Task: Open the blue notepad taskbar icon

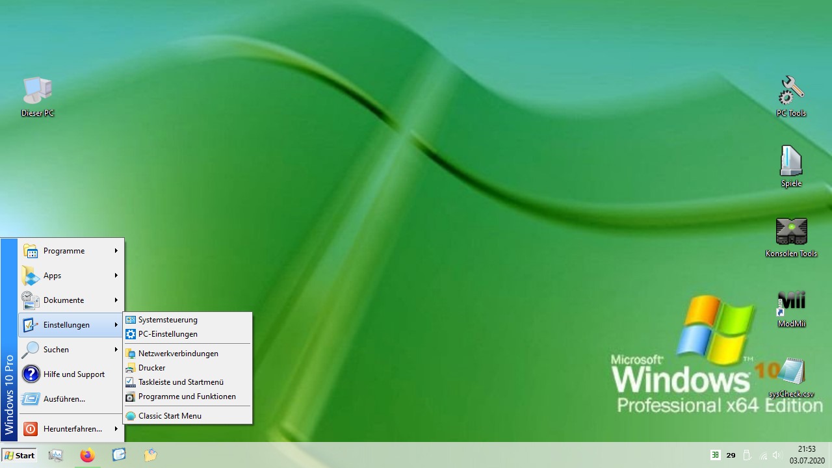Action: 119,455
